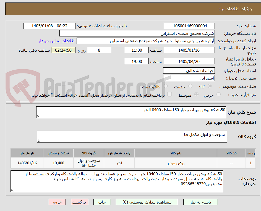Click the گروه کالا table column header

(89, 153)
